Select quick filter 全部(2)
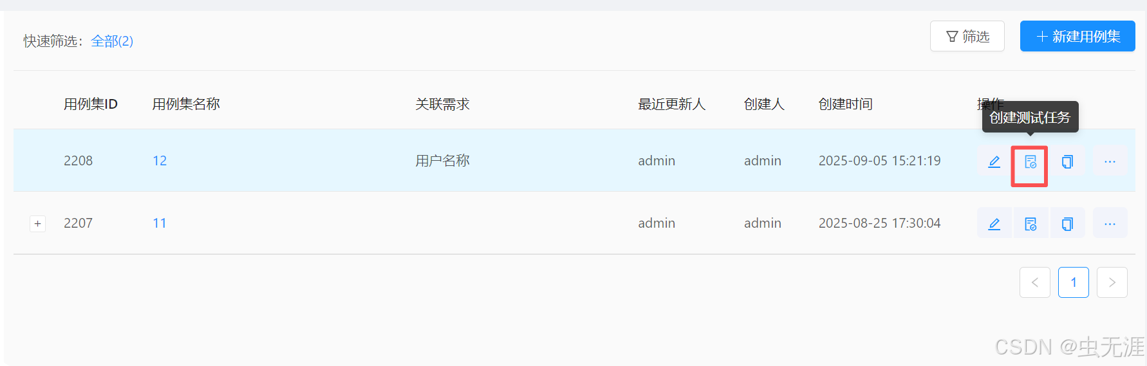This screenshot has height=366, width=1147. click(112, 41)
